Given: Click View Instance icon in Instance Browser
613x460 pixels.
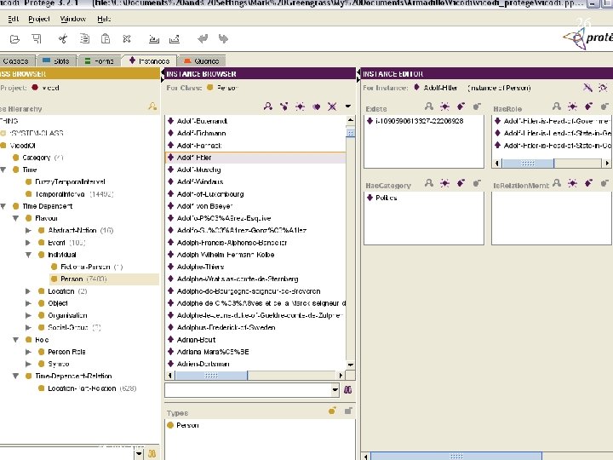Looking at the screenshot, I should 268,106.
